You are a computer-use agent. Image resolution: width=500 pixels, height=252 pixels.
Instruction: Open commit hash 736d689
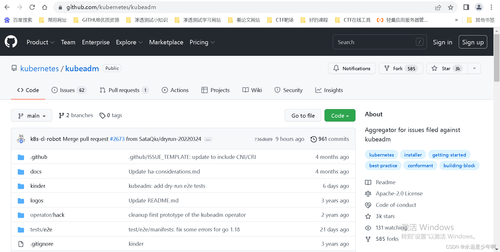point(263,139)
